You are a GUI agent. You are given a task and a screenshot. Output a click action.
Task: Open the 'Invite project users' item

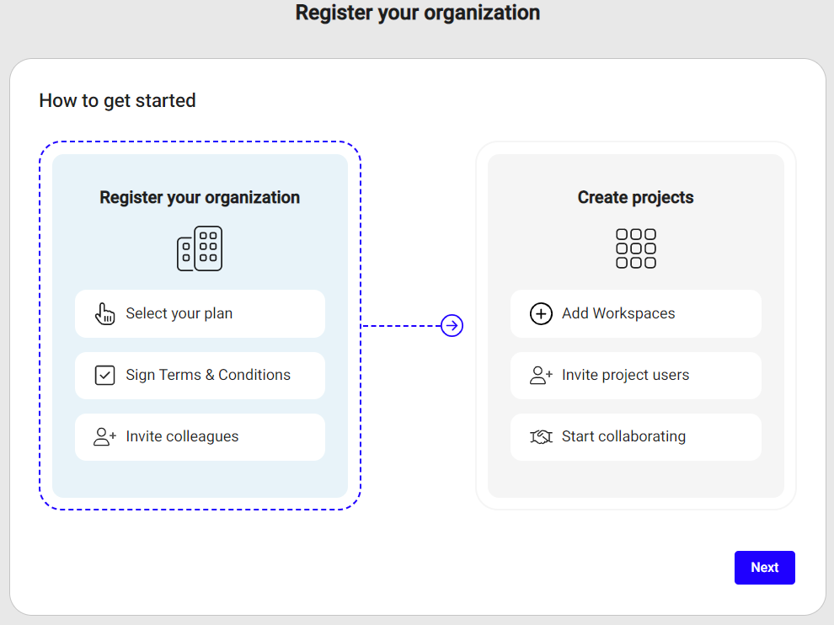point(635,375)
